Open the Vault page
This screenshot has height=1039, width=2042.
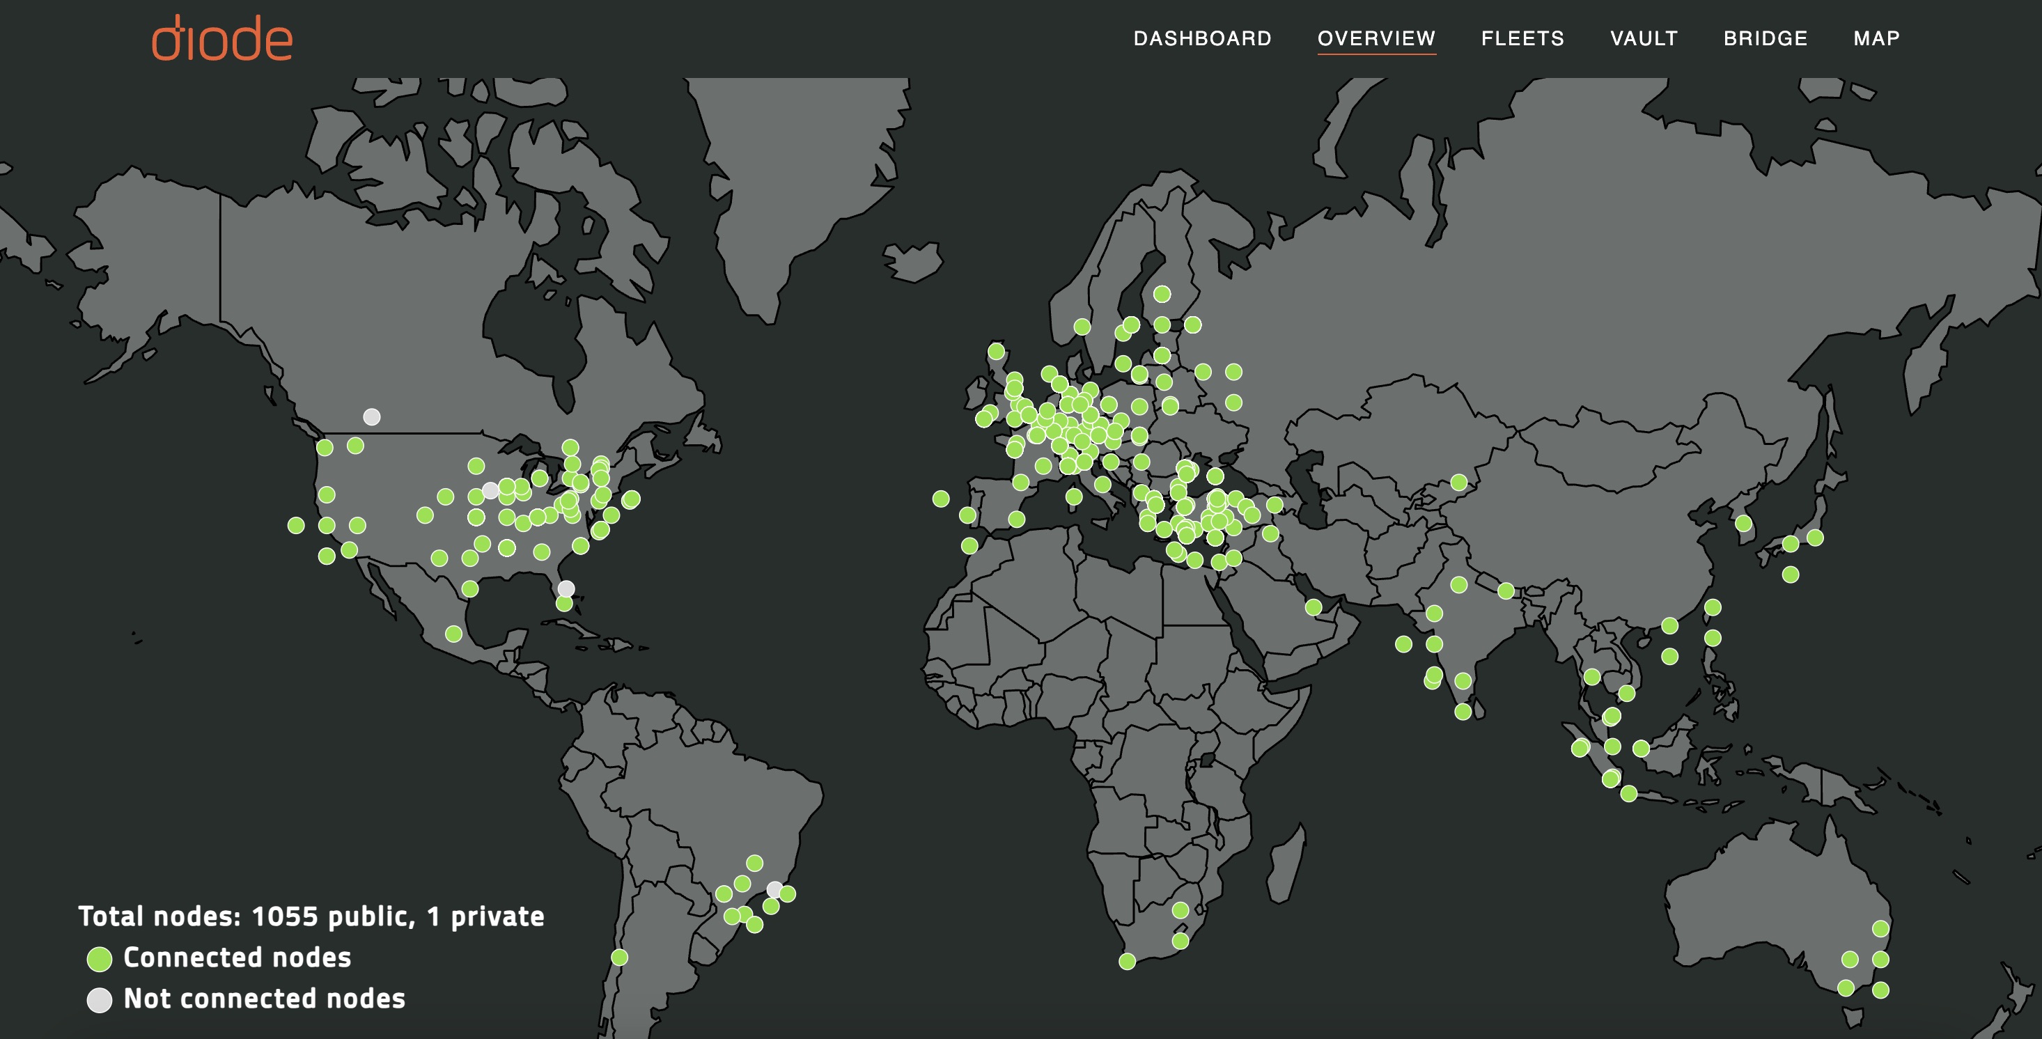pos(1643,38)
